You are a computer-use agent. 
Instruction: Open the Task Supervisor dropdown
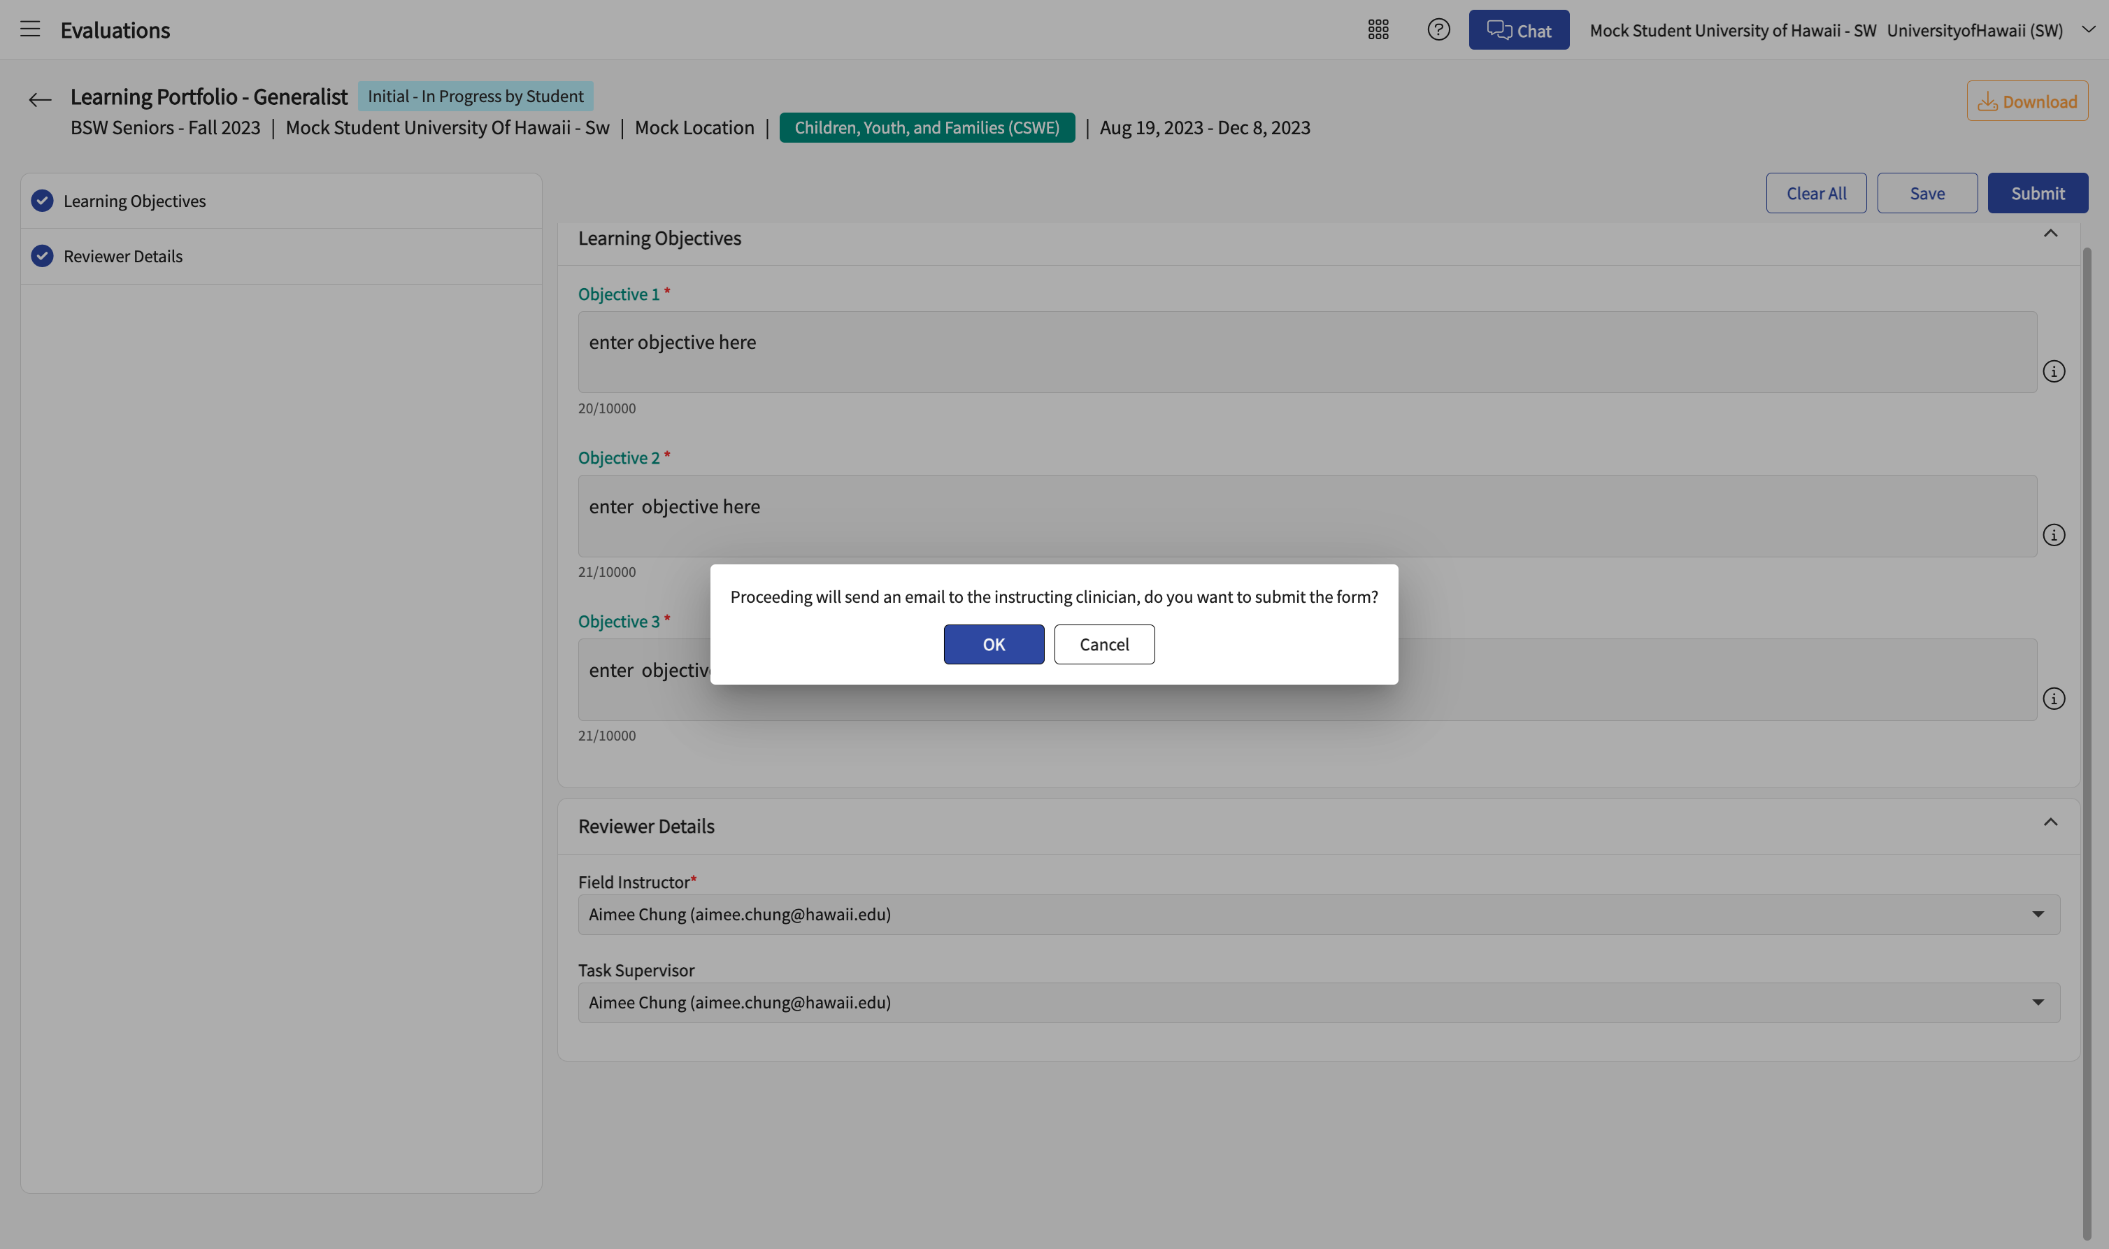click(1319, 1004)
